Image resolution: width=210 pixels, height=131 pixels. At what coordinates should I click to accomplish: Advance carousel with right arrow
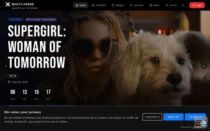[204, 66]
